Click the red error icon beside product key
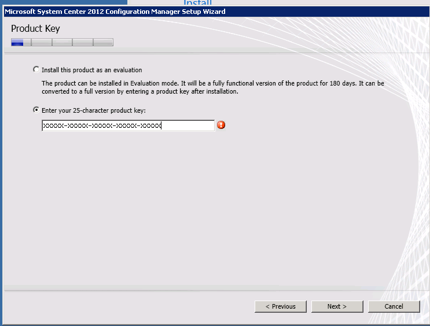 tap(221, 125)
